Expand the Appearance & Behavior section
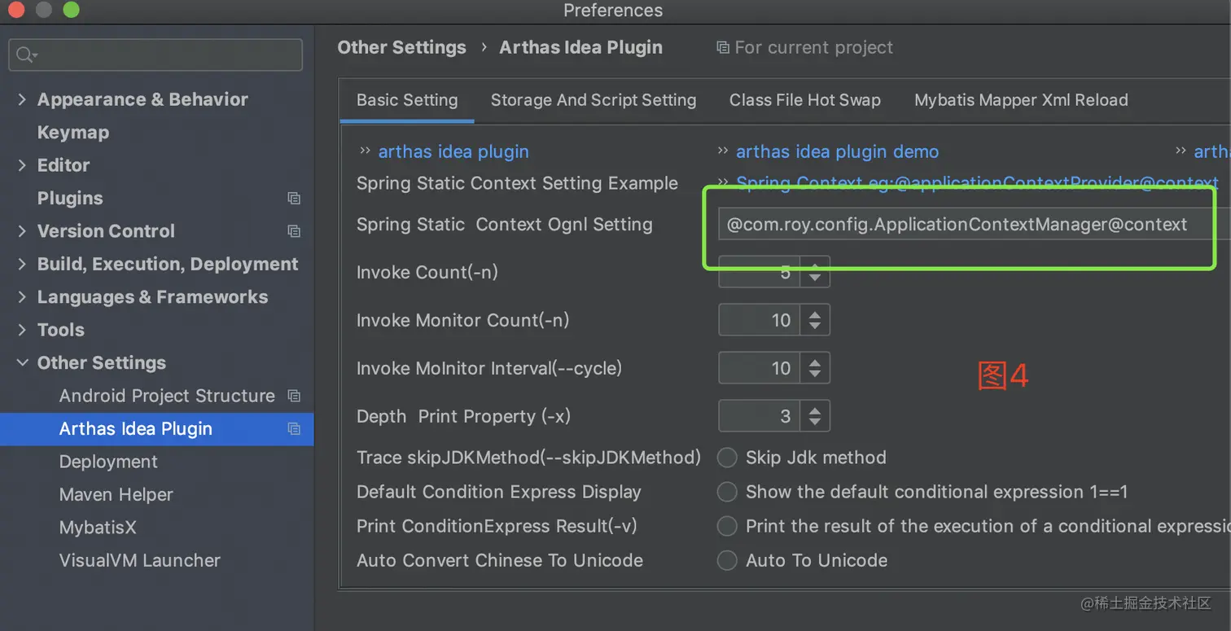Viewport: 1231px width, 631px height. 22,99
